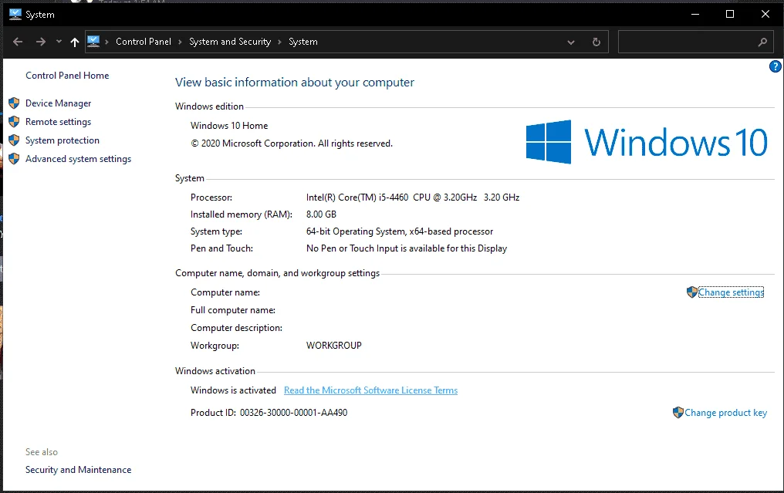Open System and Security breadcrumb
Screen dimensions: 784x493
coord(230,42)
